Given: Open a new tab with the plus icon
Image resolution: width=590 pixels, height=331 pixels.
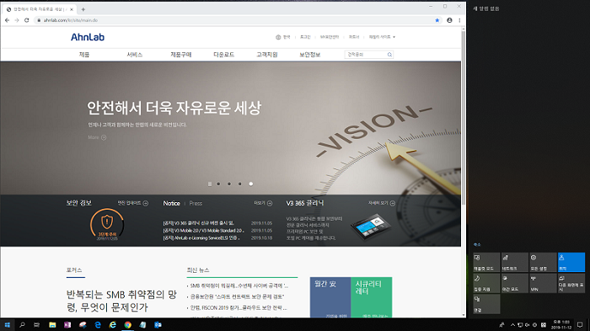Looking at the screenshot, I should pyautogui.click(x=83, y=9).
